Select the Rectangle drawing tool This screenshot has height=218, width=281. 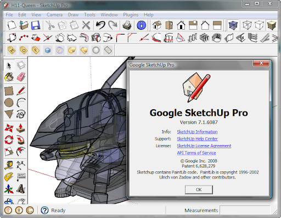click(x=9, y=91)
